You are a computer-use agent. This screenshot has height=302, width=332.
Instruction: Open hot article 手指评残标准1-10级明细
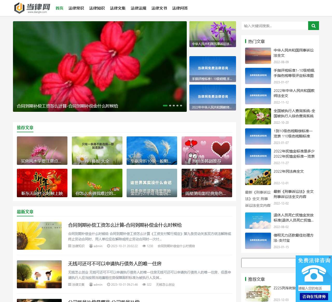294,73
